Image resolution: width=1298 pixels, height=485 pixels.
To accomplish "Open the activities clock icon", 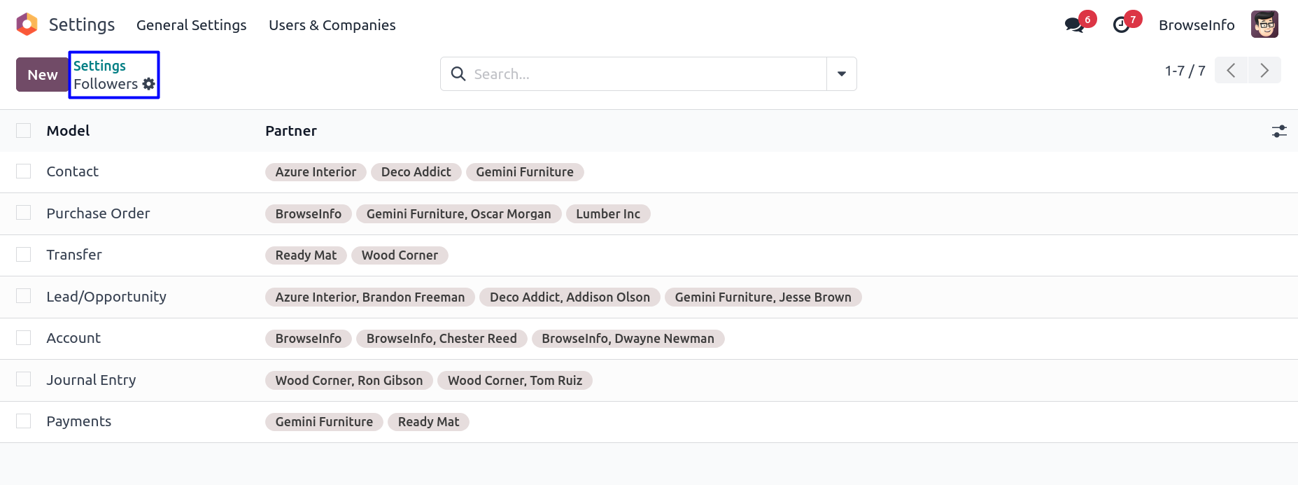I will (1121, 25).
